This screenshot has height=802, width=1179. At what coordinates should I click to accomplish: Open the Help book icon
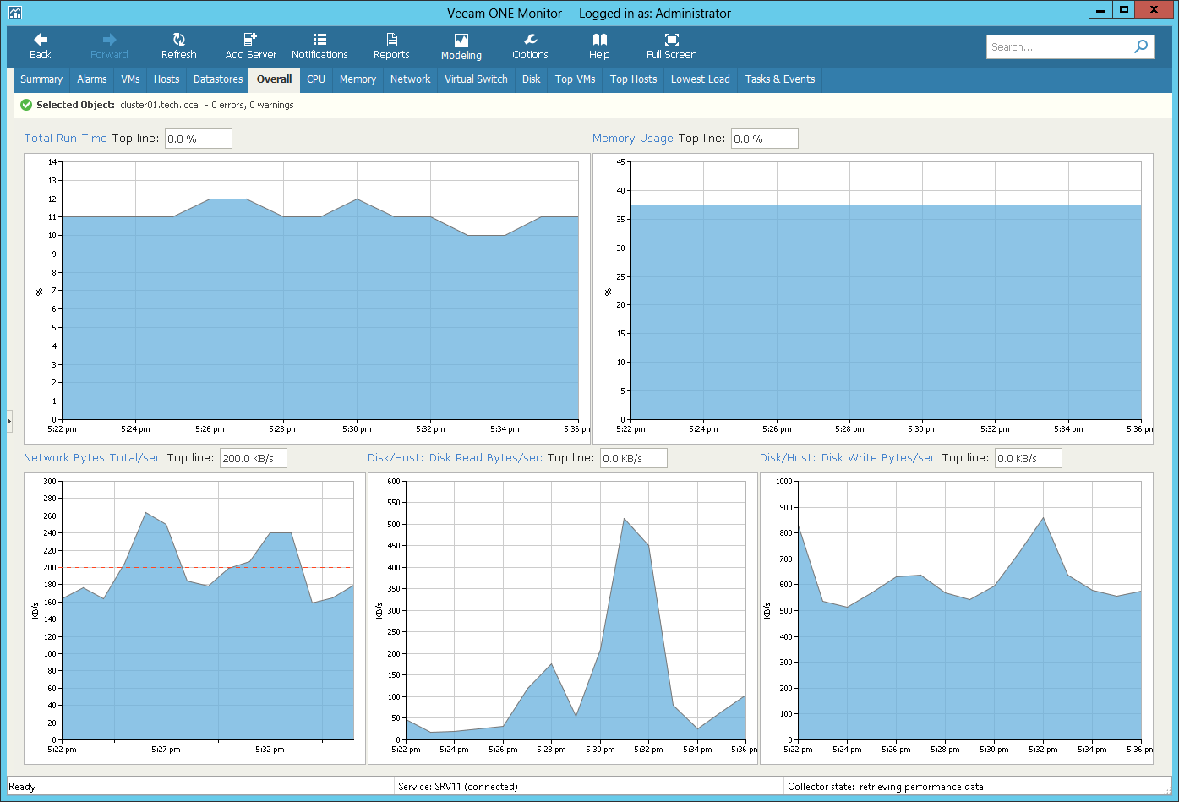pyautogui.click(x=599, y=39)
